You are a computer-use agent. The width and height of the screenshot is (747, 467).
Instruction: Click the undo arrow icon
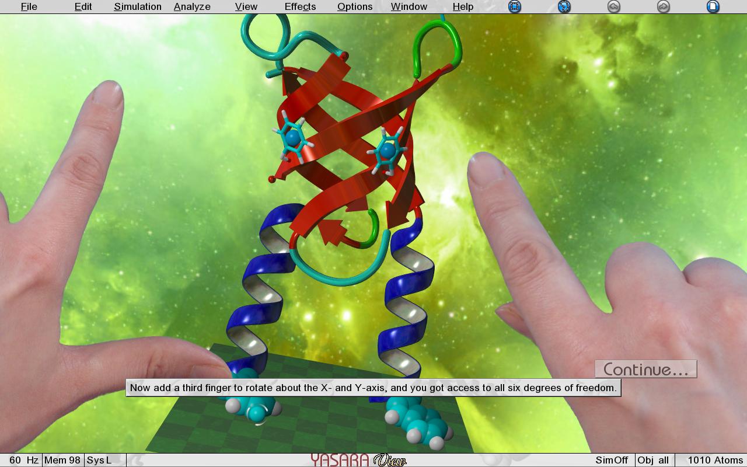click(613, 7)
